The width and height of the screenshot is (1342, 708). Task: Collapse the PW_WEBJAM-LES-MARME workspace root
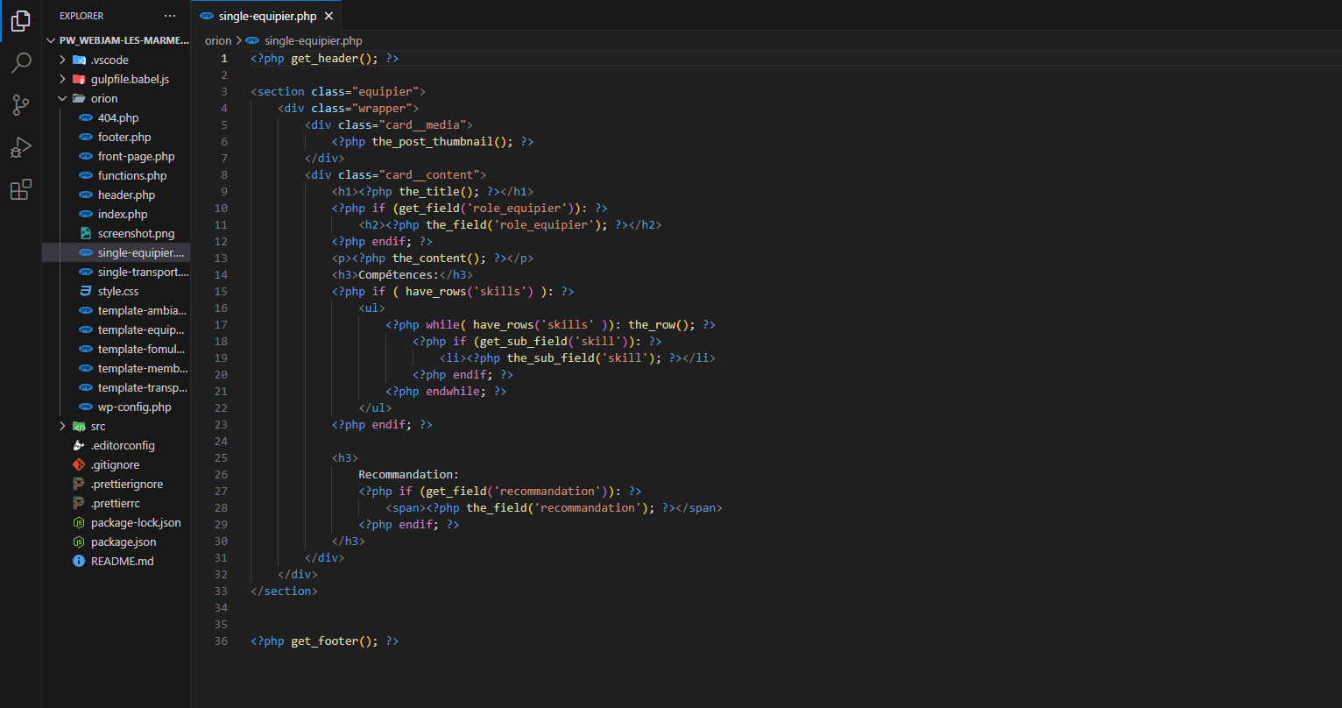51,39
